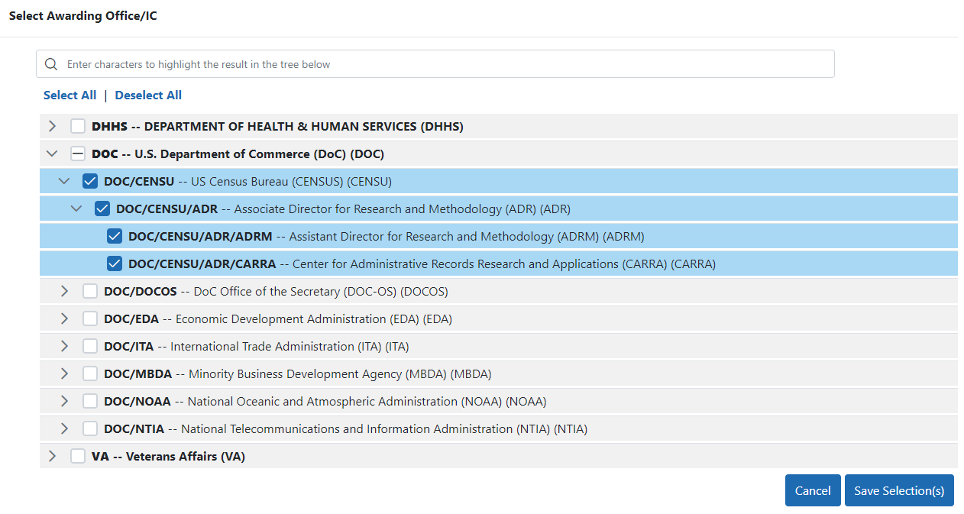This screenshot has height=514, width=964.
Task: Uncheck the DOC/CENSU/ADR/CARRA checkbox
Action: [115, 263]
